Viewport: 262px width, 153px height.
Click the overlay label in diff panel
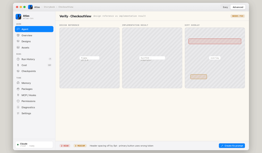coord(215,58)
